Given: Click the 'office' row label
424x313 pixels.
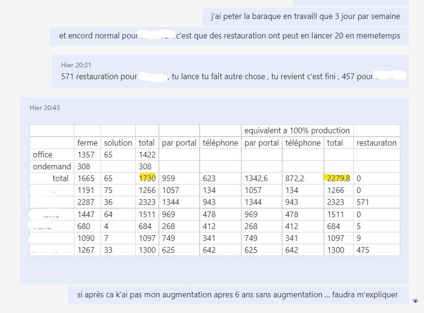Looking at the screenshot, I should tap(42, 154).
